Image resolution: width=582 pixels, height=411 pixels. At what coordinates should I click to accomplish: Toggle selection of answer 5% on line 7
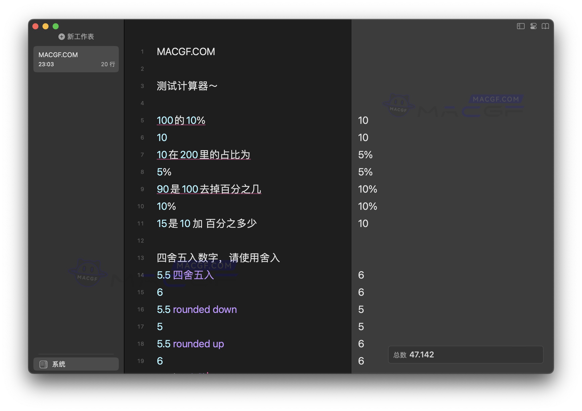point(365,155)
